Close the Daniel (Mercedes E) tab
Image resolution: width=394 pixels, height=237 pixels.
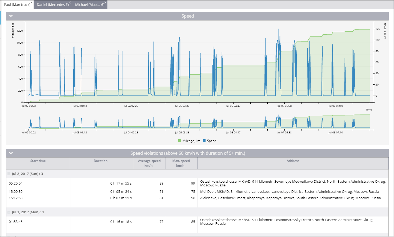click(70, 2)
